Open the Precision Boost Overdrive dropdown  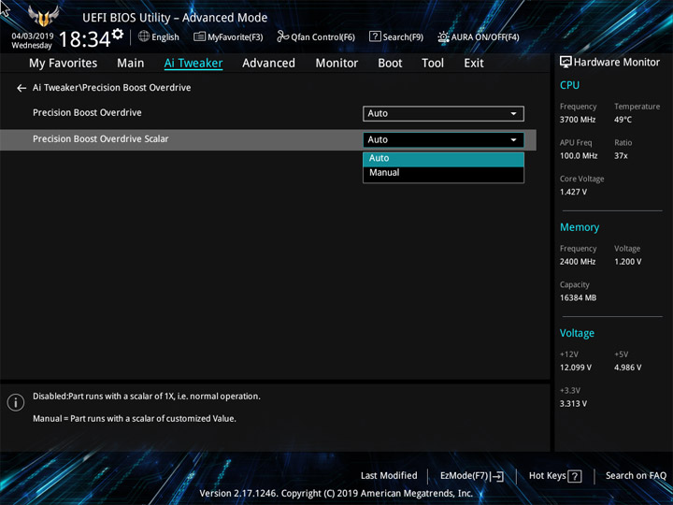tap(443, 113)
